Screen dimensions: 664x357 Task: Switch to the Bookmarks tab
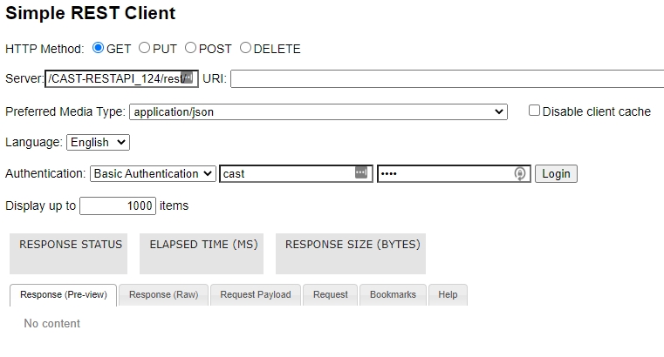pos(393,295)
